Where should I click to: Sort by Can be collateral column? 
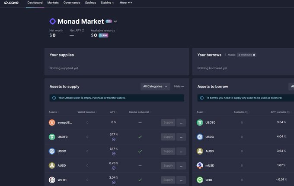[140, 112]
